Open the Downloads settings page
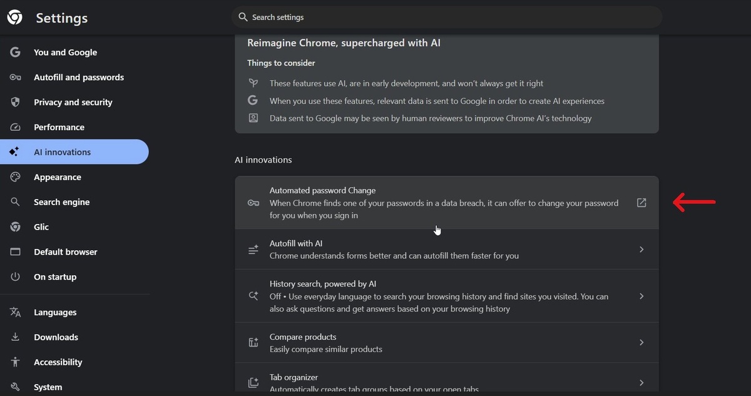751x396 pixels. [x=56, y=337]
